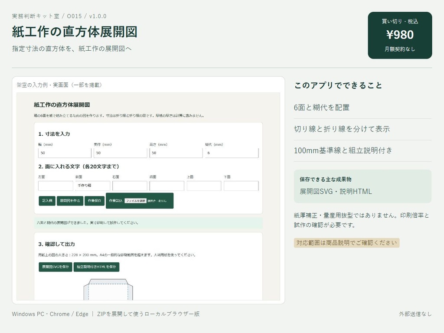Click the ¥980 price badge
Viewport: 444px width, 333px height.
click(x=400, y=36)
